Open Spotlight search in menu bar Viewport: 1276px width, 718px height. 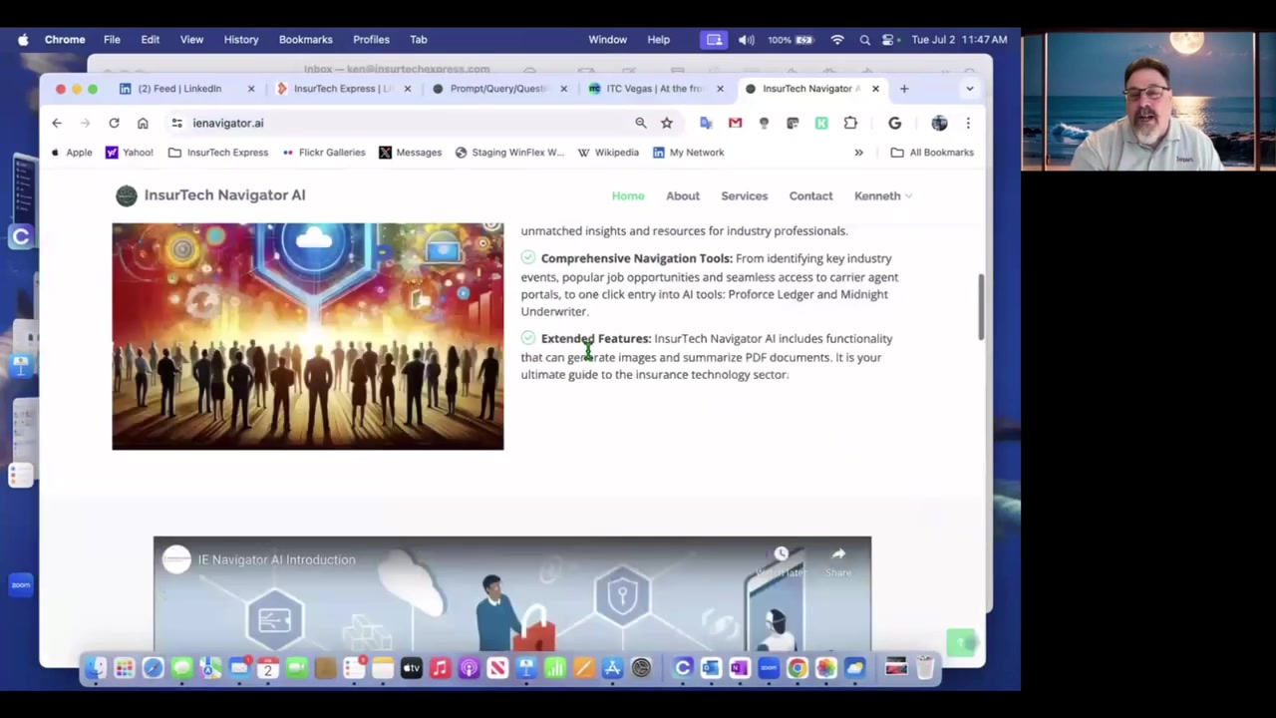pos(864,40)
